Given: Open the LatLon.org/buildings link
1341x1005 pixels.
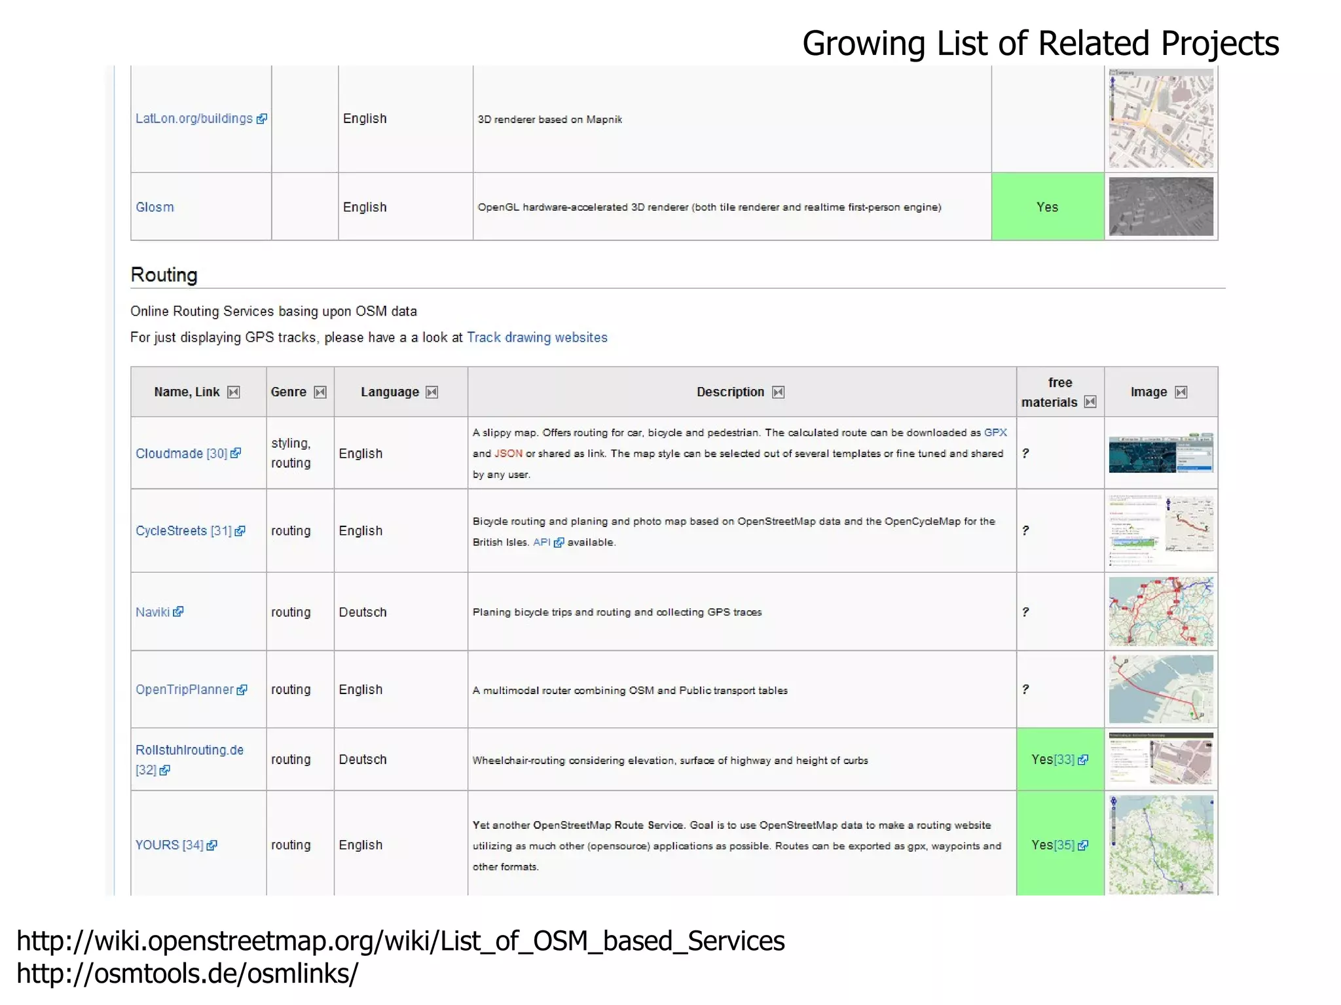Looking at the screenshot, I should click(194, 119).
